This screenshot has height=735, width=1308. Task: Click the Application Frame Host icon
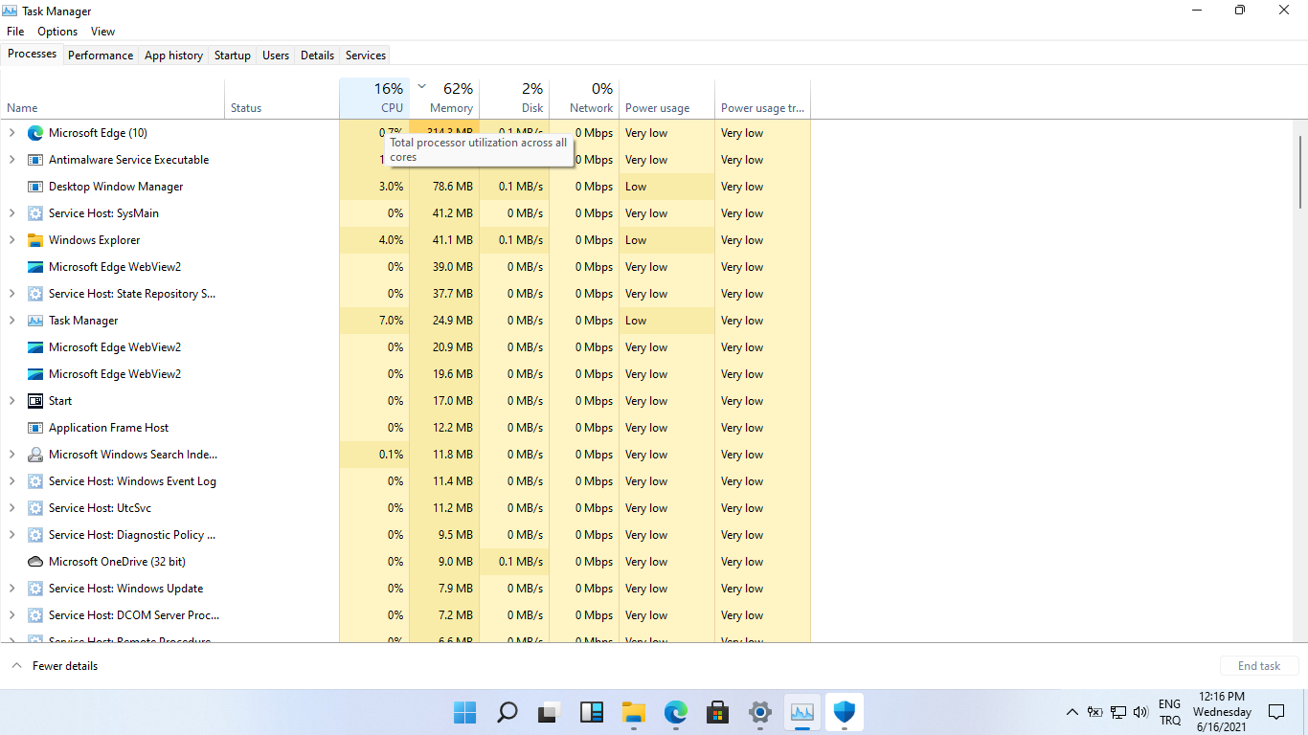[35, 428]
